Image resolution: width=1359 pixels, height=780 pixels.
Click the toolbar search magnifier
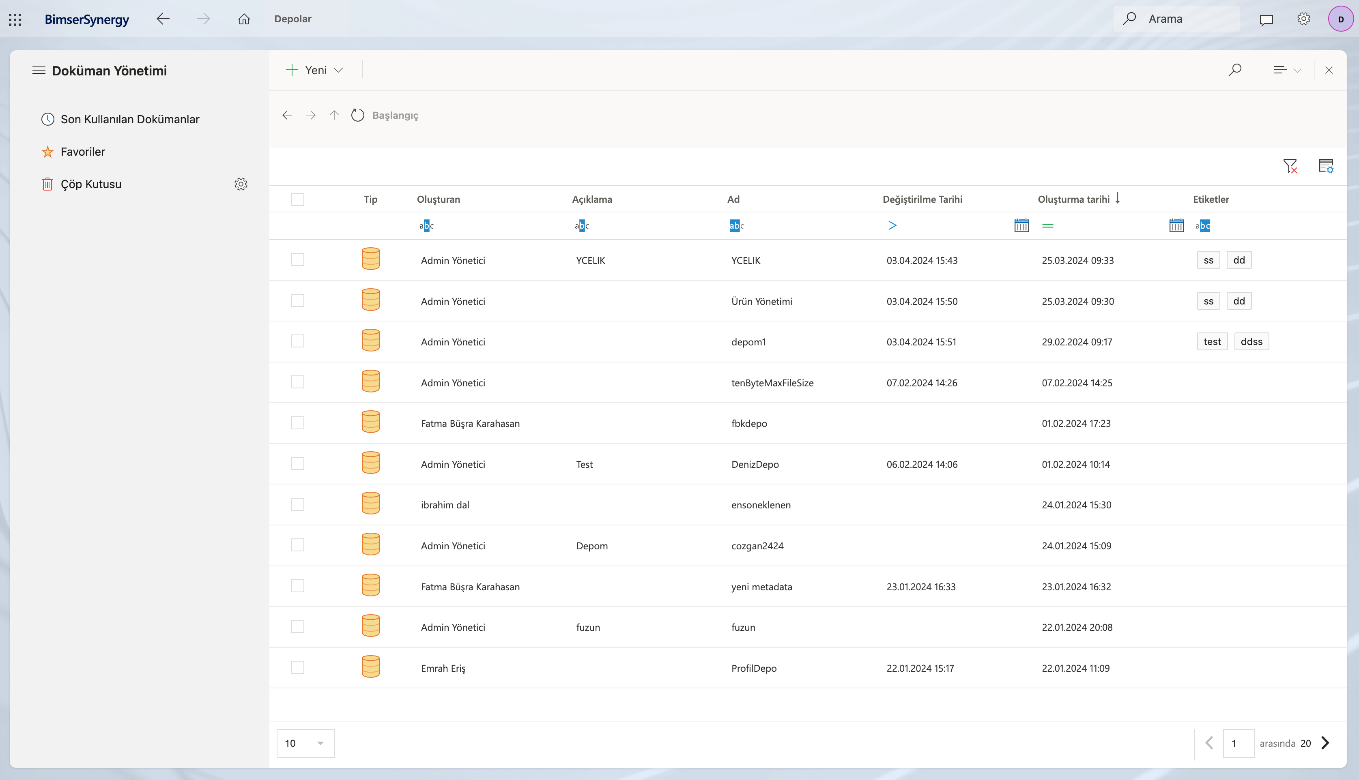(x=1235, y=70)
